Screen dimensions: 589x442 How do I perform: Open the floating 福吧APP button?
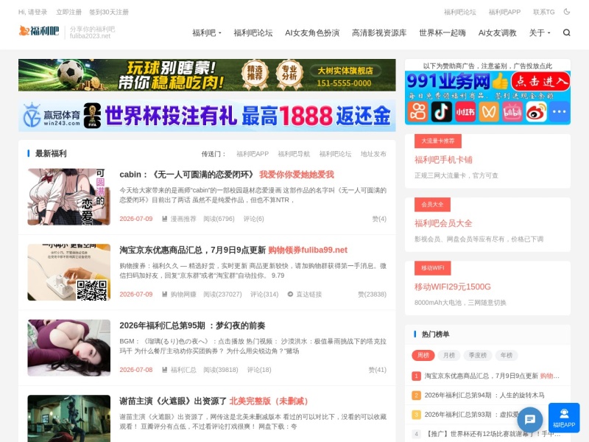tap(564, 418)
